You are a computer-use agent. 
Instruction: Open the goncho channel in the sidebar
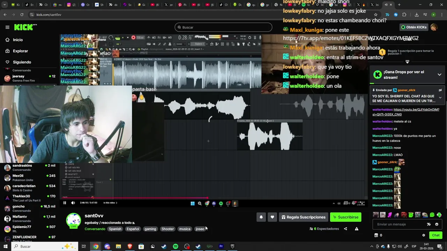[30, 208]
